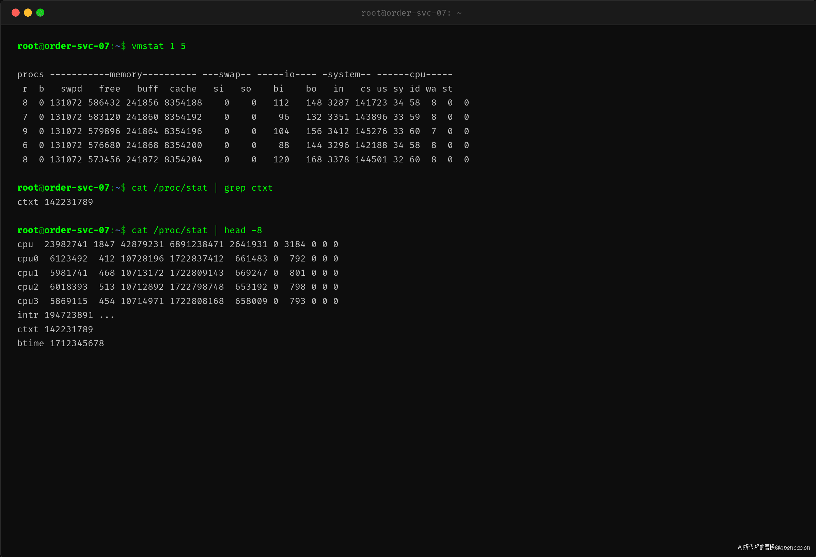Viewport: 816px width, 557px height.
Task: Click cpu softirq value 3184
Action: click(295, 244)
